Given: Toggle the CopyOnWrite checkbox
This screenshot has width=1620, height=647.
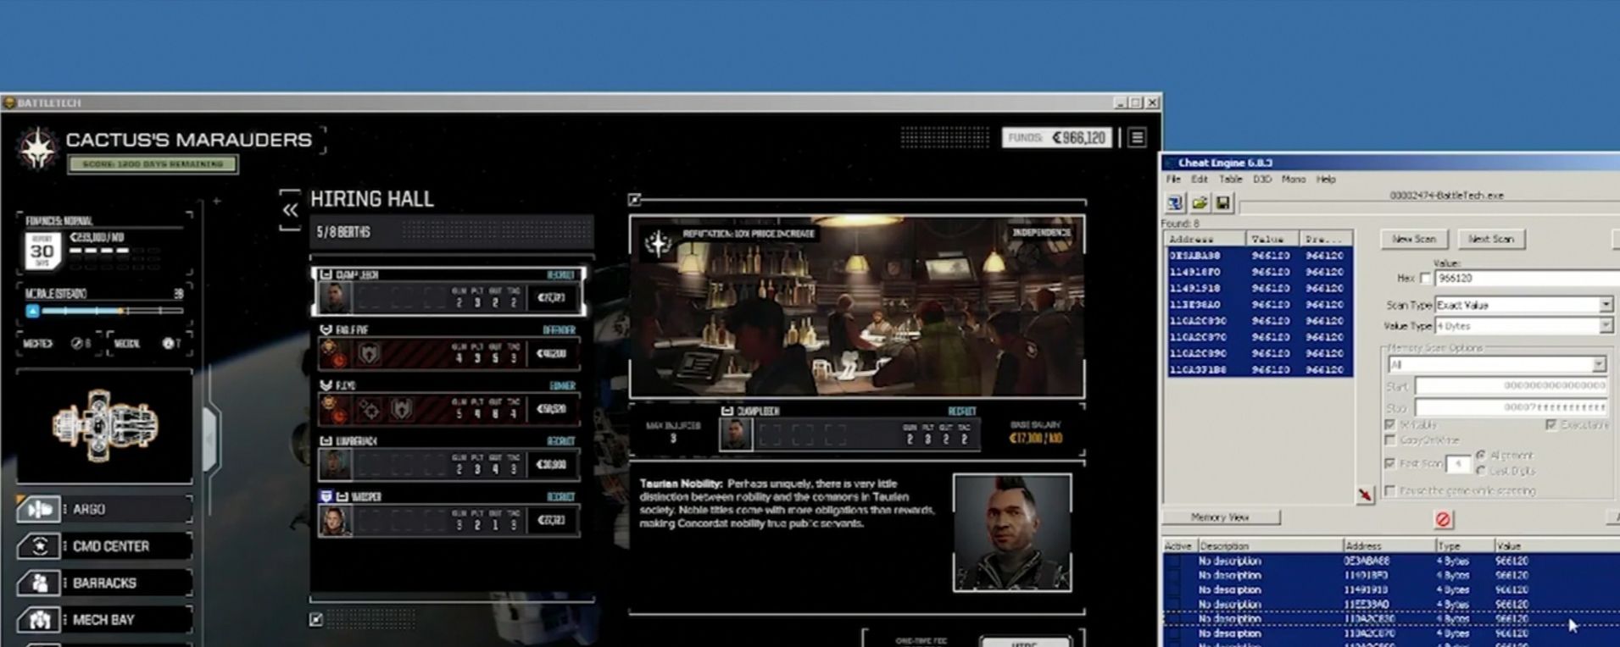Looking at the screenshot, I should pyautogui.click(x=1390, y=440).
